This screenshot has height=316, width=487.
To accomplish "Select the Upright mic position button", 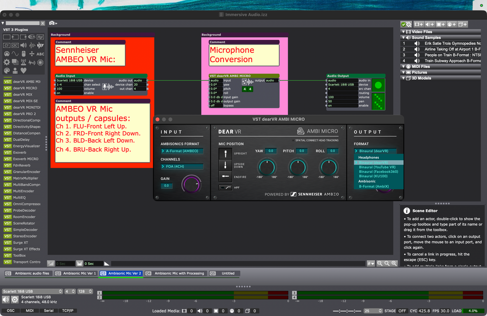I will (x=225, y=153).
